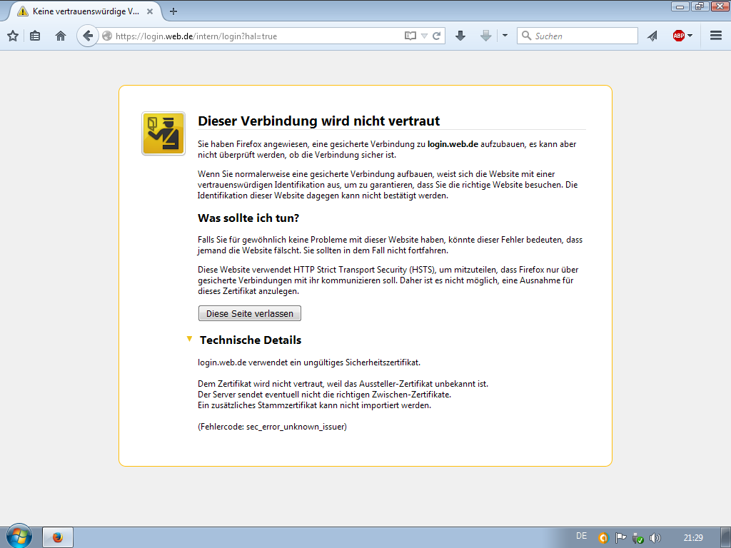Image resolution: width=731 pixels, height=548 pixels.
Task: Restore down the Firefox window
Action: tap(700, 6)
